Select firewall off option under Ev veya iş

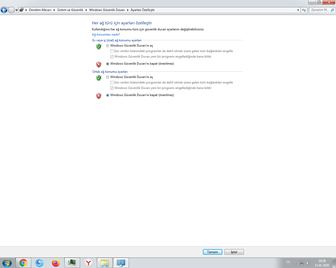108,64
